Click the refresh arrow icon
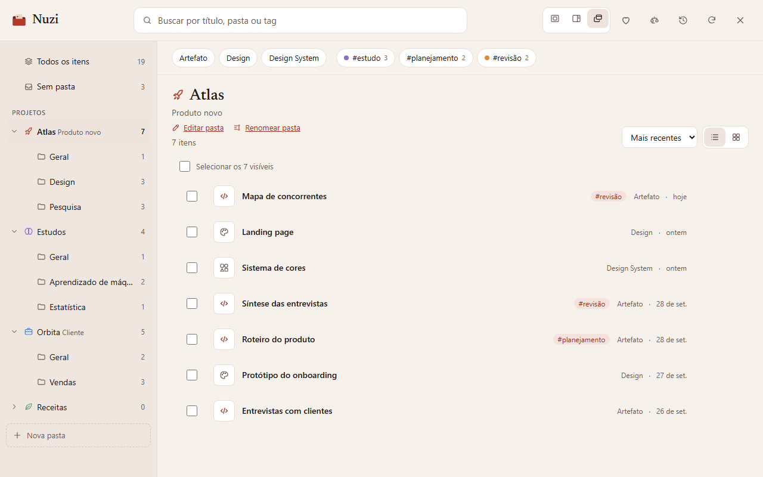Screen dimensions: 763x477 712,20
